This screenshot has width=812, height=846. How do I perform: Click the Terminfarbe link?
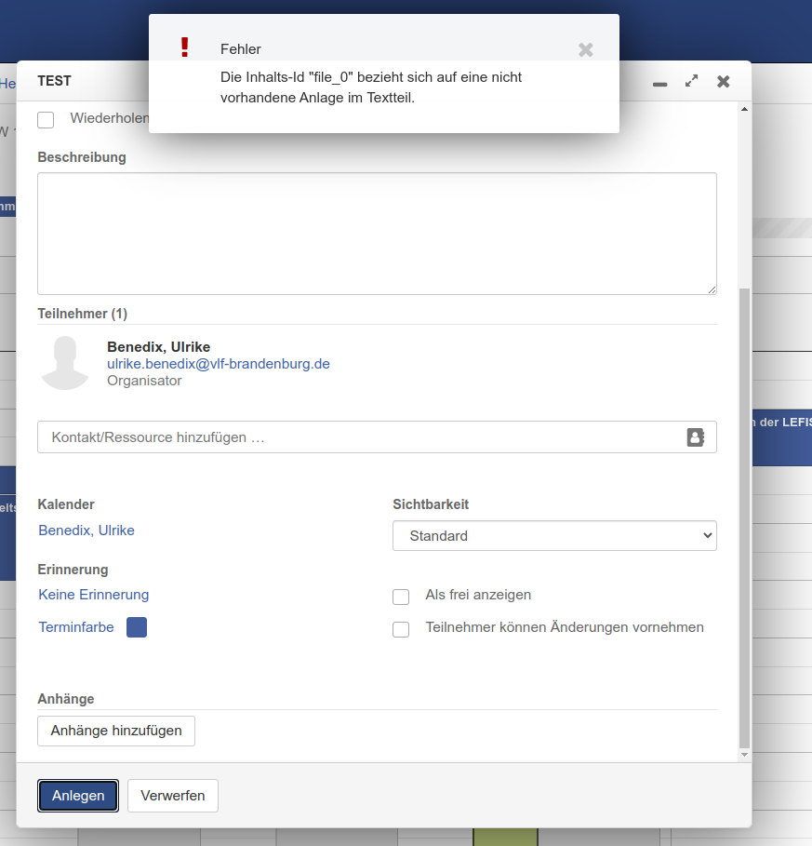[76, 627]
